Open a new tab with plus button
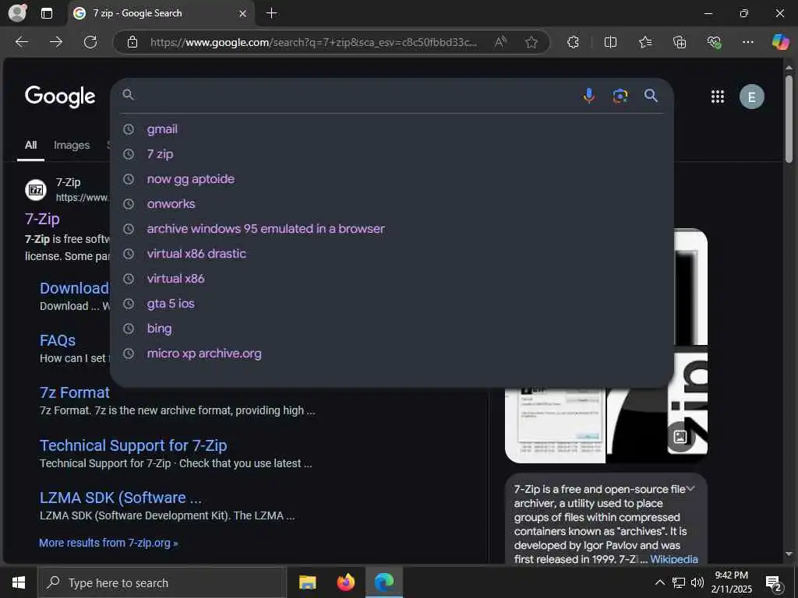798x598 pixels. click(272, 13)
